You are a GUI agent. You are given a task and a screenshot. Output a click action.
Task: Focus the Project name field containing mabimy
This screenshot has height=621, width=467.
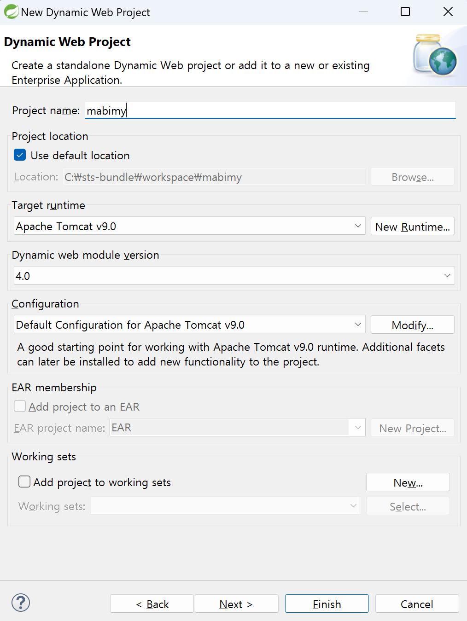(270, 110)
